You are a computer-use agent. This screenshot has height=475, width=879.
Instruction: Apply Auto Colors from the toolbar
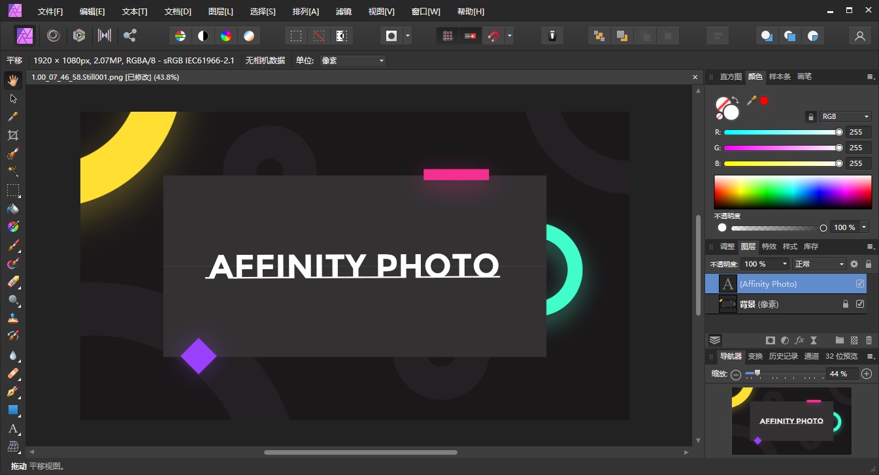(226, 36)
